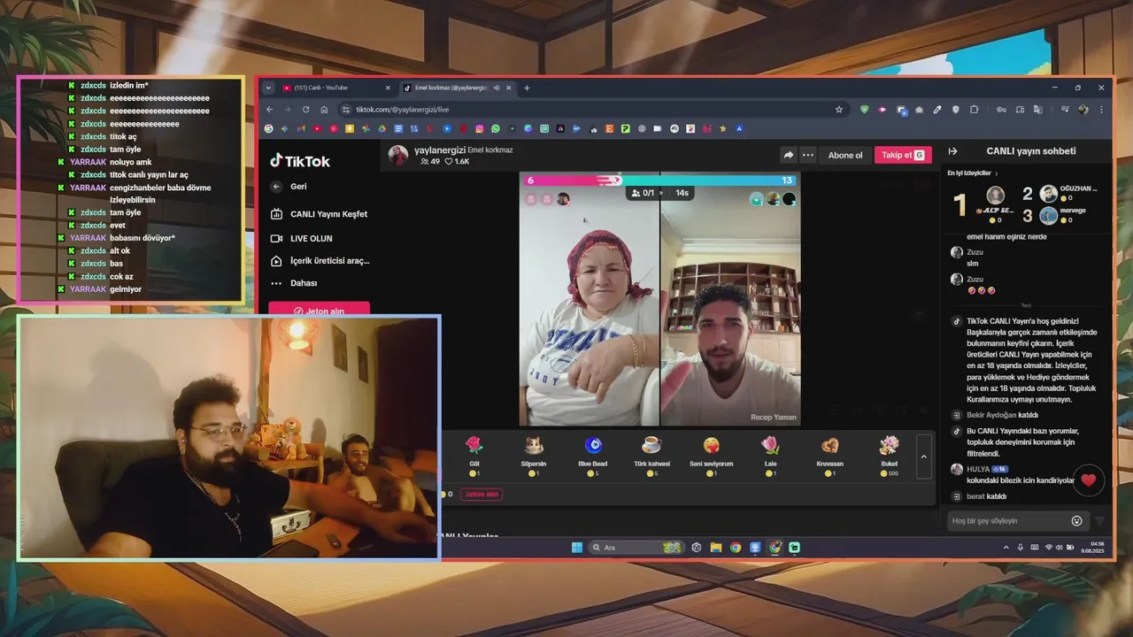Send the Kruvasan gift
1133x637 pixels.
click(x=830, y=456)
